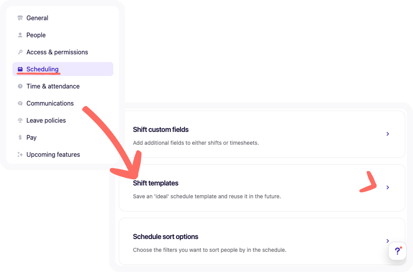The width and height of the screenshot is (413, 272).
Task: Click the Pay dollar sign icon
Action: [20, 137]
